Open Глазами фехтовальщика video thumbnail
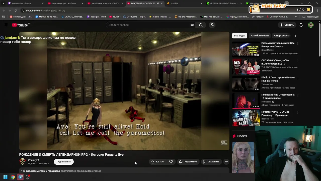The width and height of the screenshot is (321, 181). click(246, 49)
